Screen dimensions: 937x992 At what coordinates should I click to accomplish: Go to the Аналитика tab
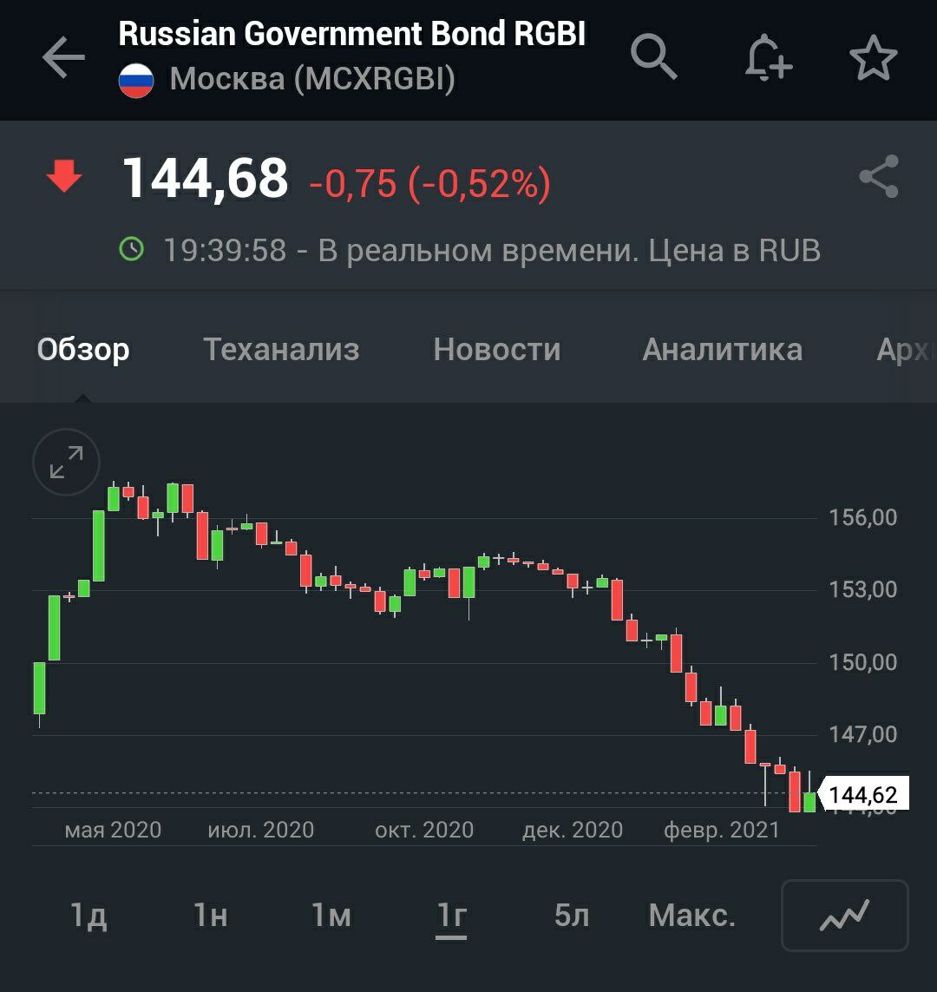722,349
